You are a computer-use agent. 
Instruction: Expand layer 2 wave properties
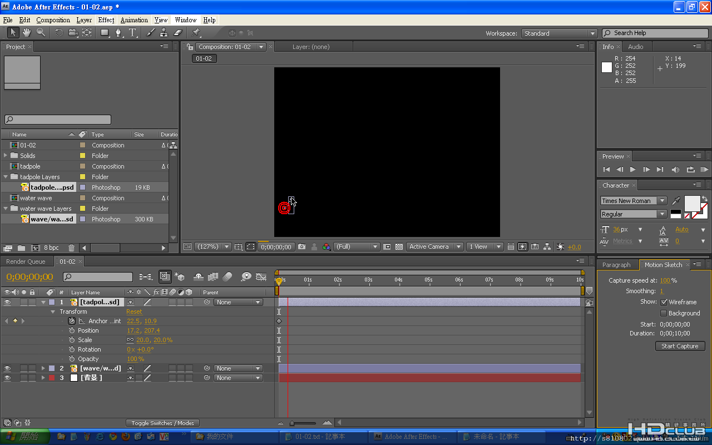point(43,368)
